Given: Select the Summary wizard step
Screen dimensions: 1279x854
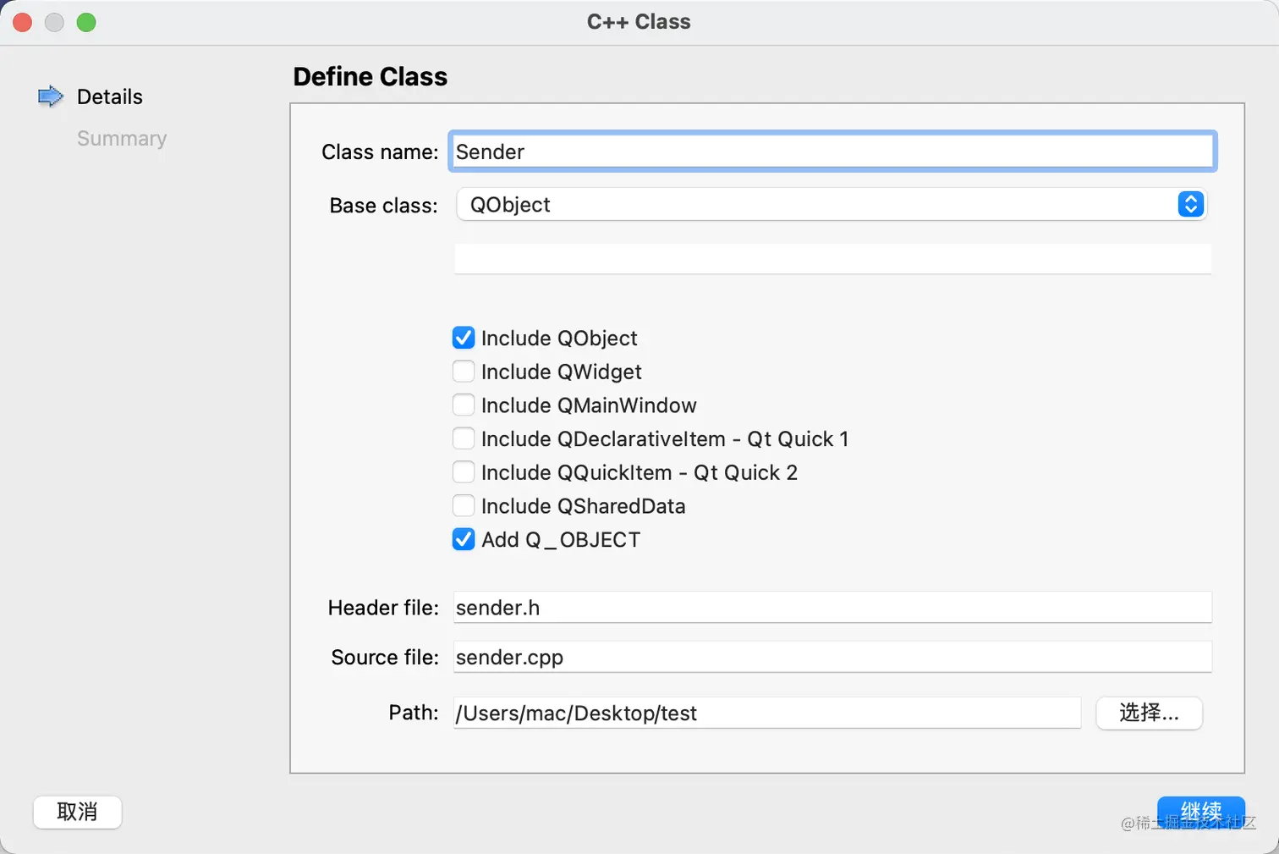Looking at the screenshot, I should 122,138.
